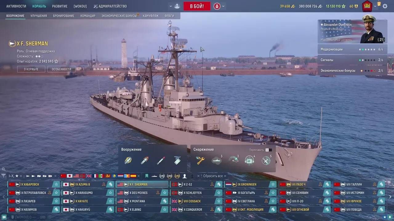
Task: Toggle favorite star for X Hayate
Action: pyautogui.click(x=110, y=201)
